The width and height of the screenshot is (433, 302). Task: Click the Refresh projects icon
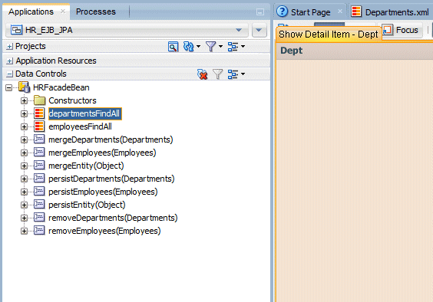(x=189, y=46)
